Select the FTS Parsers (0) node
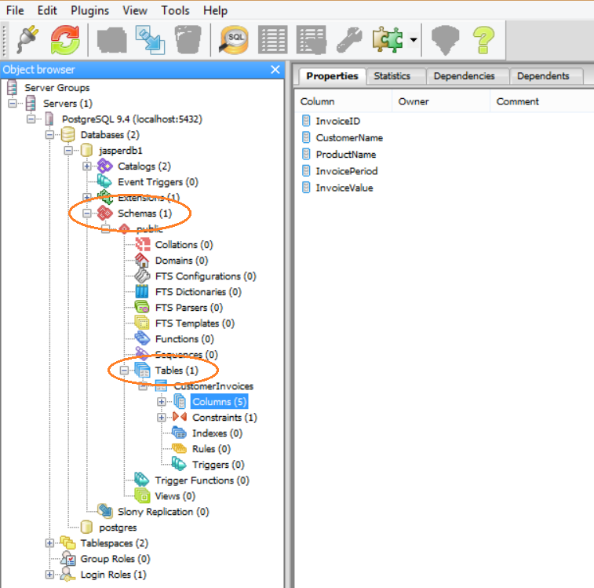 188,308
